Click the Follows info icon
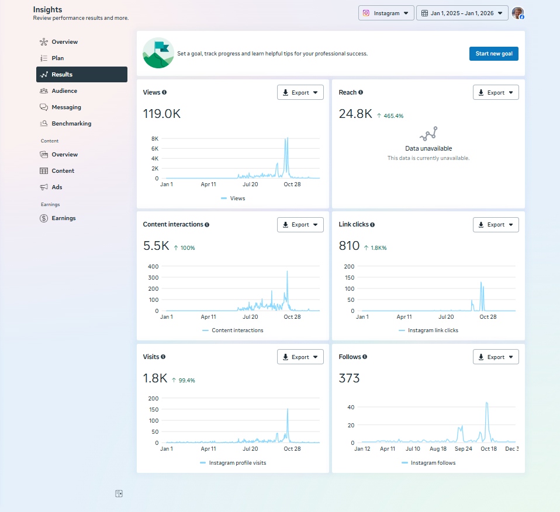Viewport: 560px width, 512px height. click(365, 357)
